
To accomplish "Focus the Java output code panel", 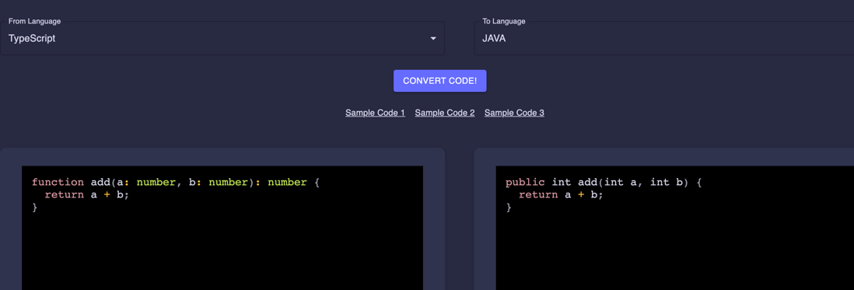I will [x=675, y=228].
